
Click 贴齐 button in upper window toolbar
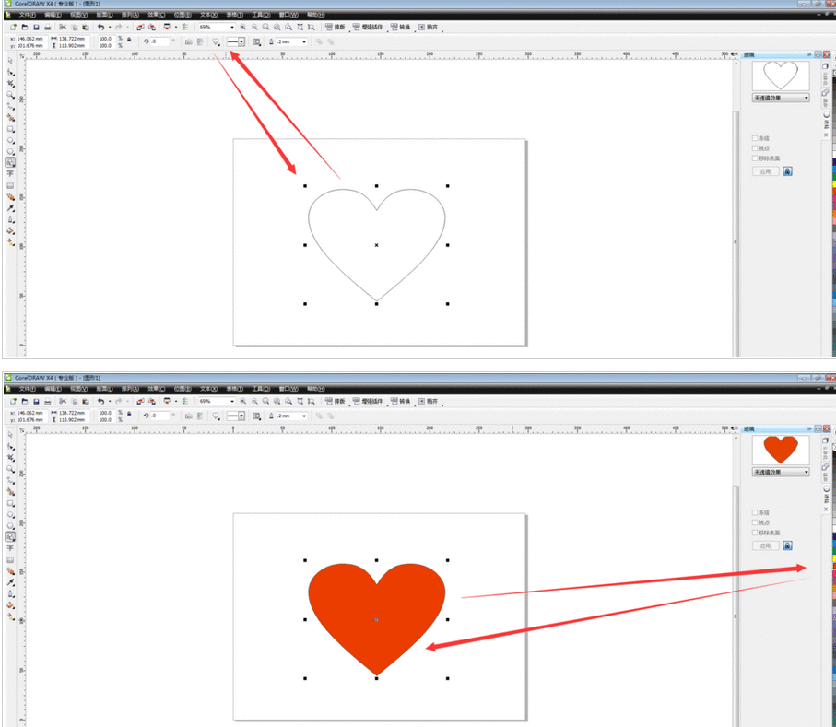(x=429, y=28)
